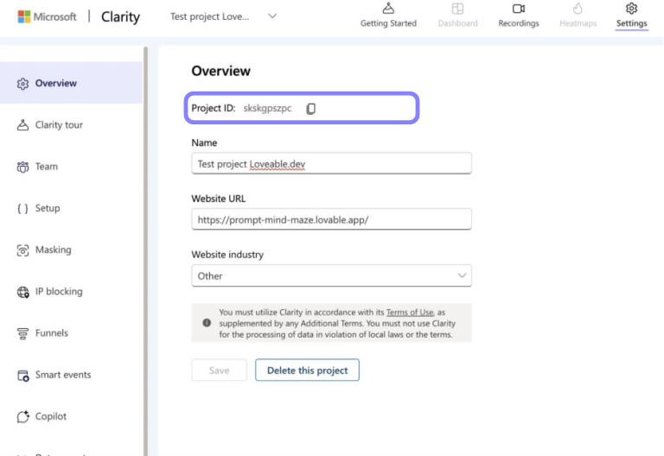The height and width of the screenshot is (456, 664).
Task: Click the Setup braces icon
Action: click(22, 208)
